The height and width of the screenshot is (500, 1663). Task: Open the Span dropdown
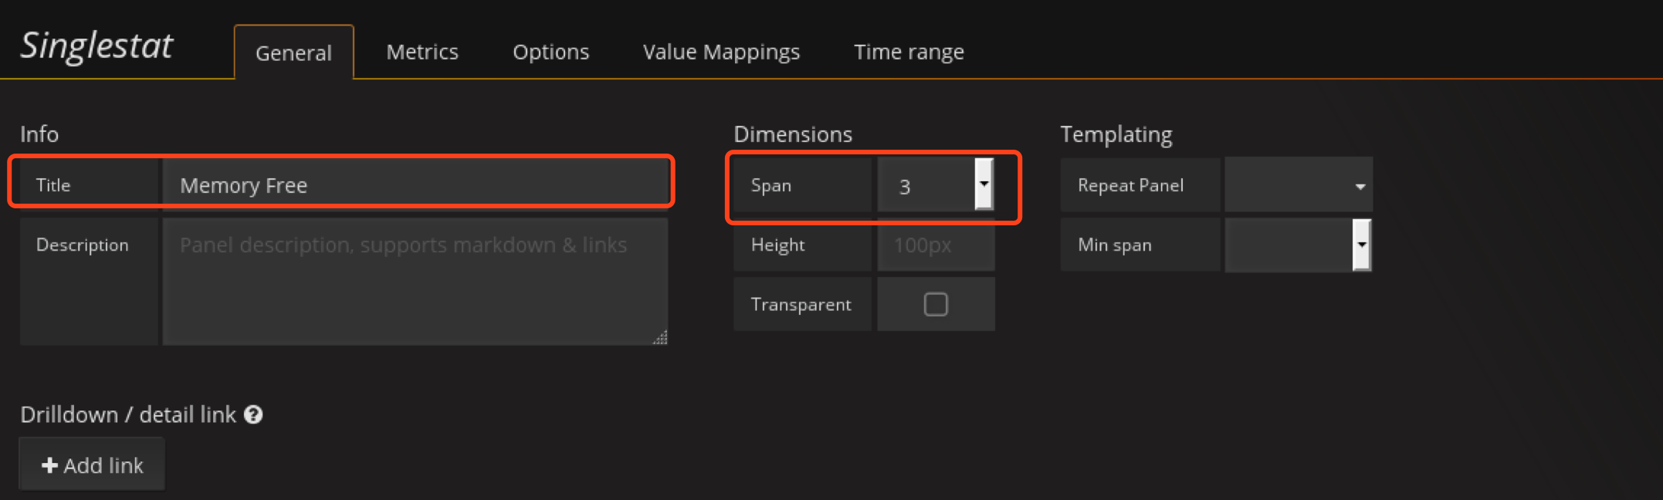983,185
